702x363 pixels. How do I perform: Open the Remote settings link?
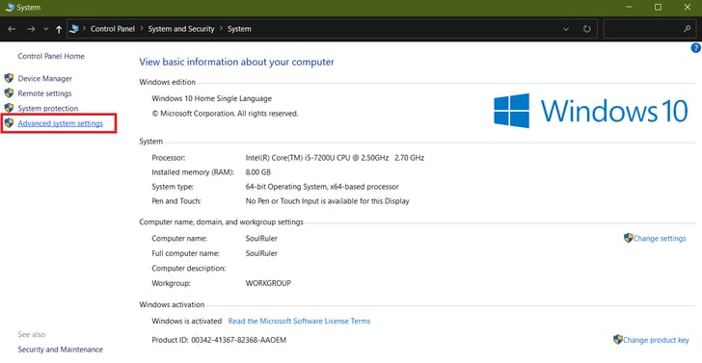click(x=44, y=93)
